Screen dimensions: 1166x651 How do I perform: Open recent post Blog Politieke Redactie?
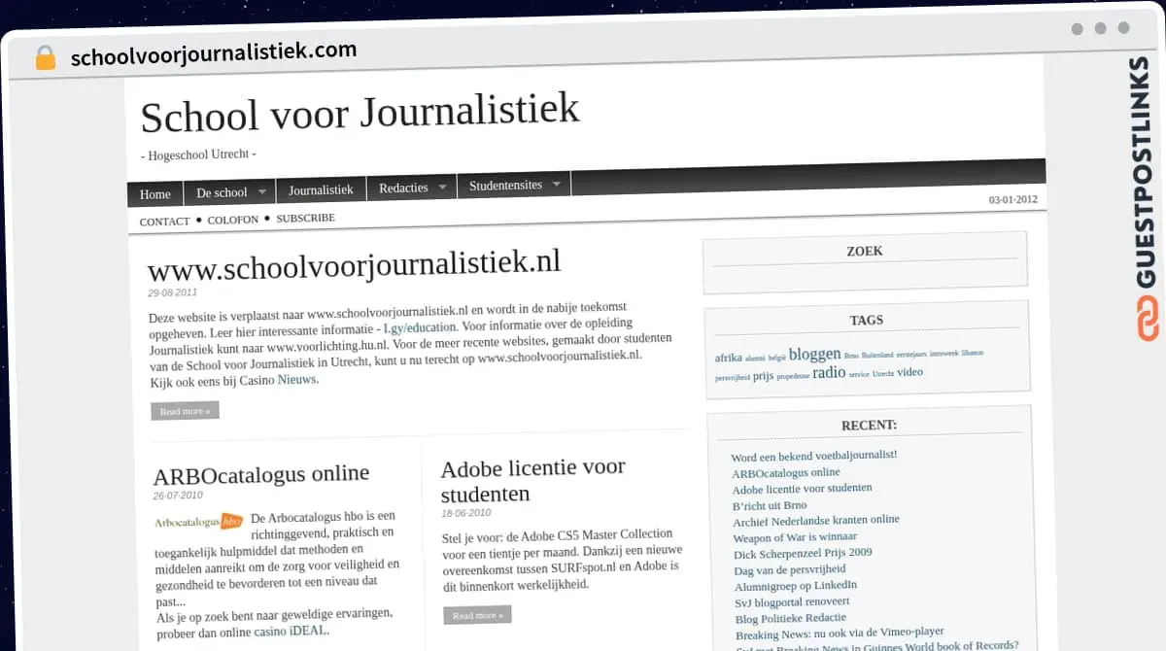point(791,618)
